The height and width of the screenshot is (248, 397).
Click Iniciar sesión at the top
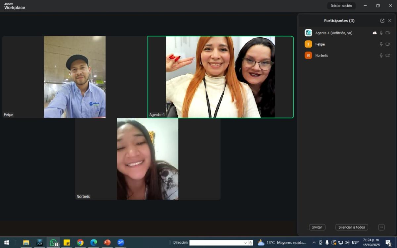tap(341, 6)
